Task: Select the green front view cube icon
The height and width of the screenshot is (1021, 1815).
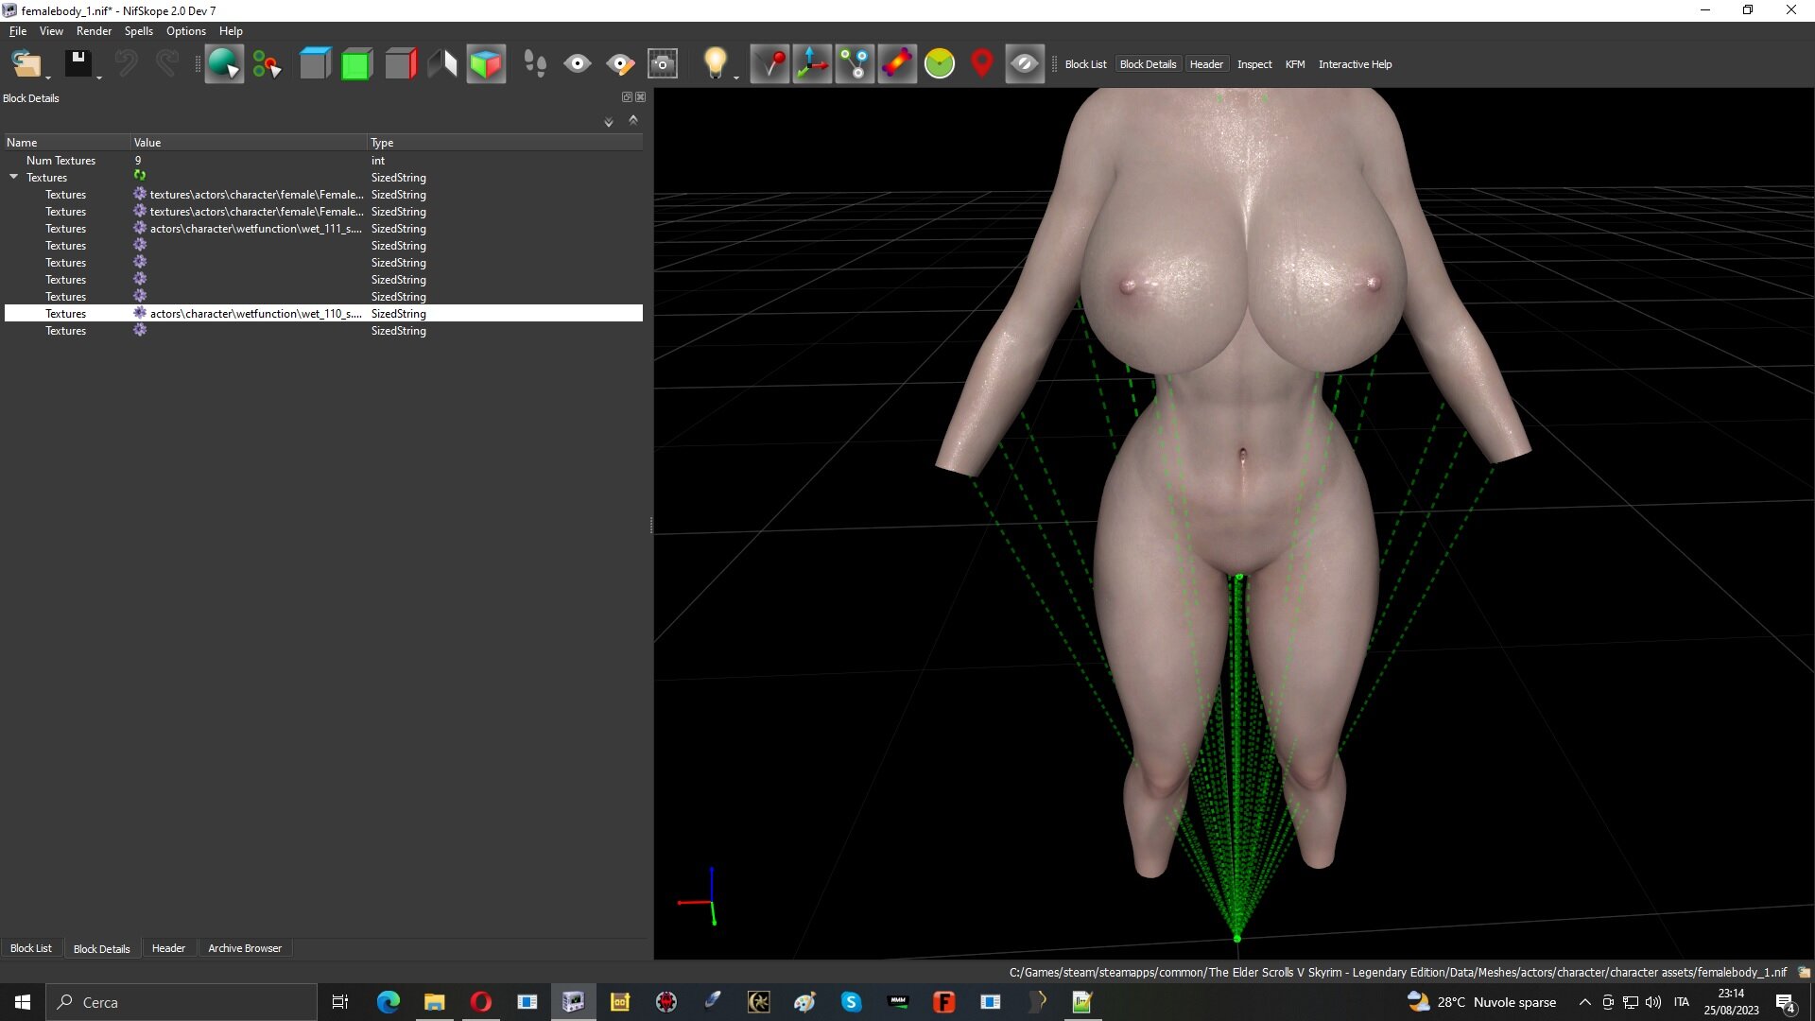Action: point(356,64)
